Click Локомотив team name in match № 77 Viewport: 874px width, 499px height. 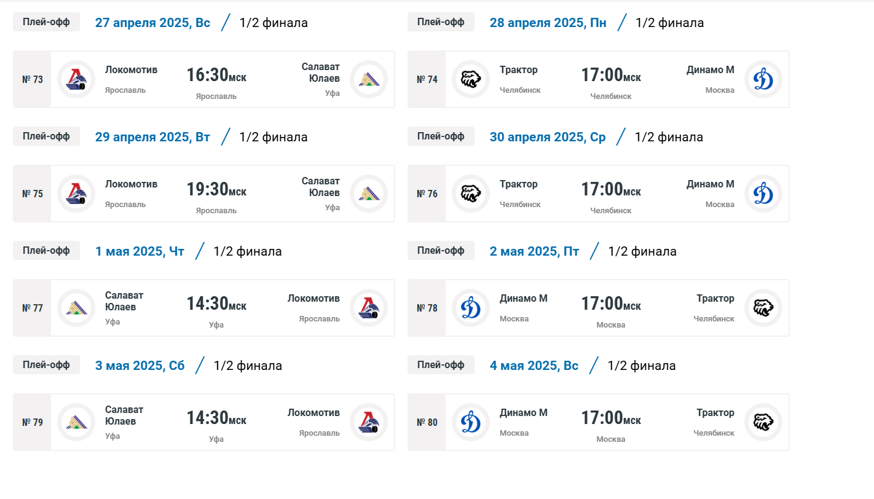pyautogui.click(x=313, y=299)
